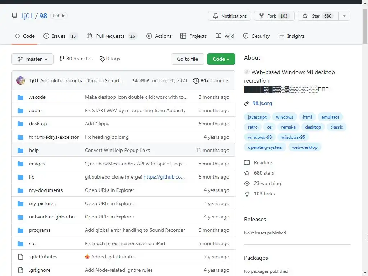This screenshot has height=276, width=368.
Task: Click the file icon for .gitattributes
Action: click(x=20, y=257)
